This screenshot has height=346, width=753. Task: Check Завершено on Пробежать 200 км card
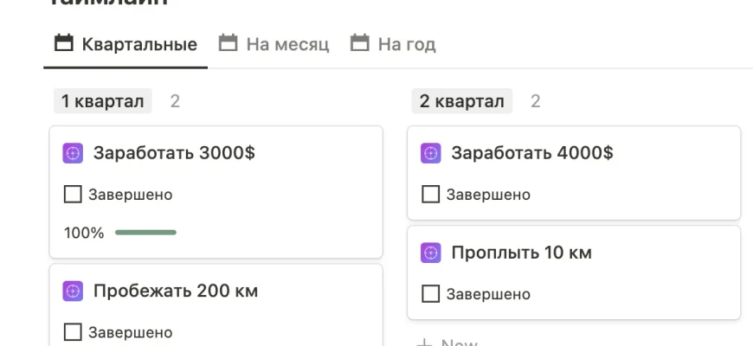(73, 332)
